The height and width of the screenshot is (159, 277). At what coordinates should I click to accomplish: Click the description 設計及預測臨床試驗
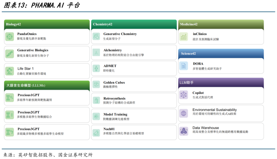pos(206,39)
